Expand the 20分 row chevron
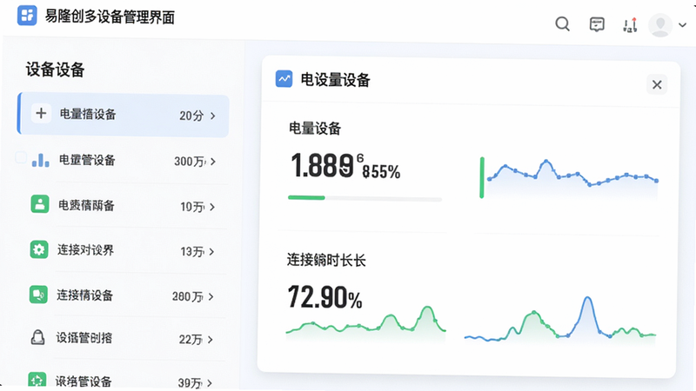Viewport: 696px width, 391px height. pyautogui.click(x=213, y=116)
